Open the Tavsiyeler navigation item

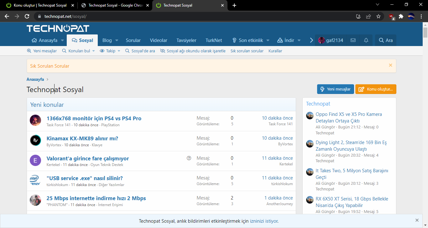pyautogui.click(x=186, y=40)
